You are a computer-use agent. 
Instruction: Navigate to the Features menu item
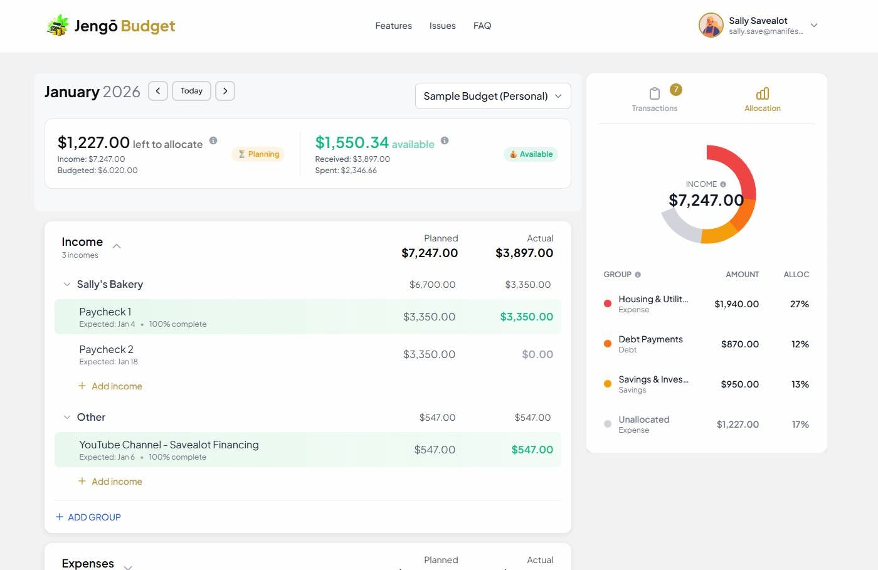(x=393, y=25)
